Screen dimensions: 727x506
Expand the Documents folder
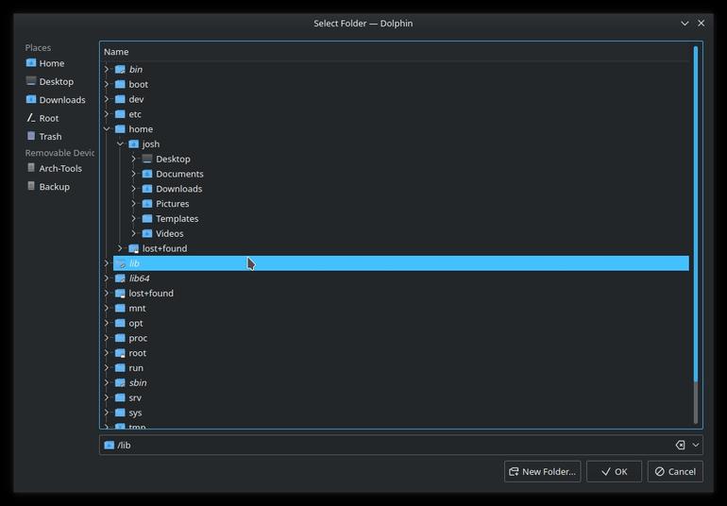coord(133,174)
